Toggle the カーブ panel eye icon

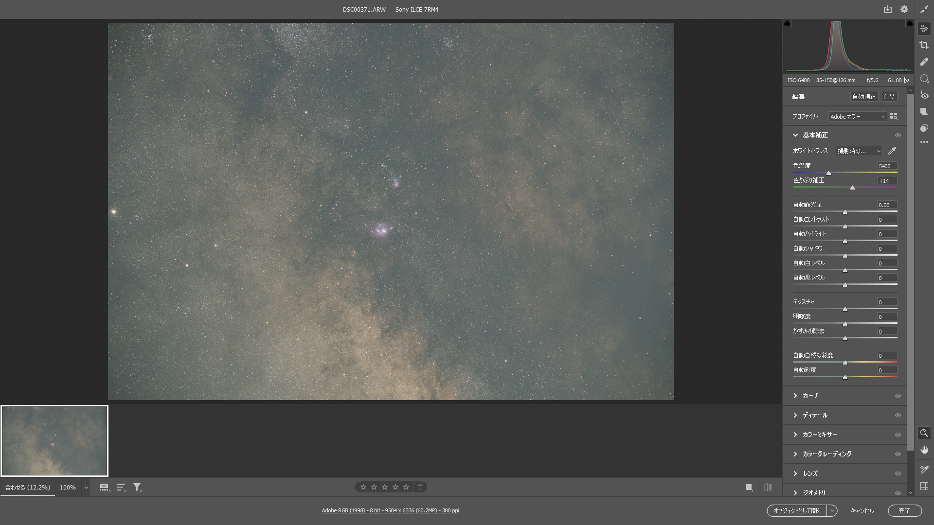[898, 396]
